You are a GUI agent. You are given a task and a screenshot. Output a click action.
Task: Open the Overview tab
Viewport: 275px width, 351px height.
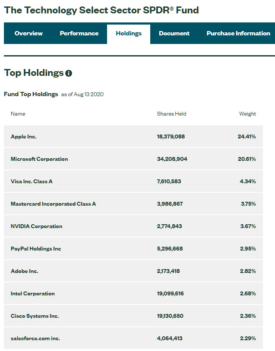coord(28,33)
